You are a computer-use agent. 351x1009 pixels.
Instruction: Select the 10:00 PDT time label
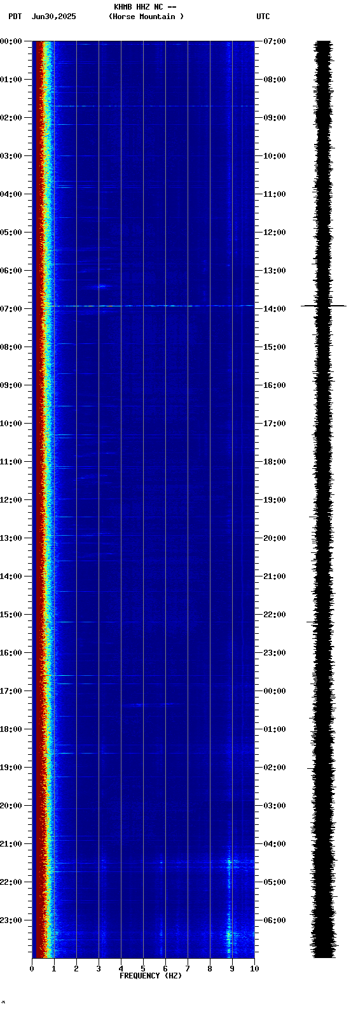(x=11, y=424)
